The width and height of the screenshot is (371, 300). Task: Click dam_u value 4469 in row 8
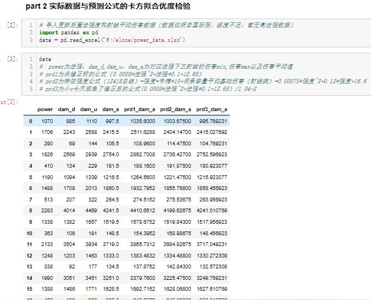pos(91,210)
